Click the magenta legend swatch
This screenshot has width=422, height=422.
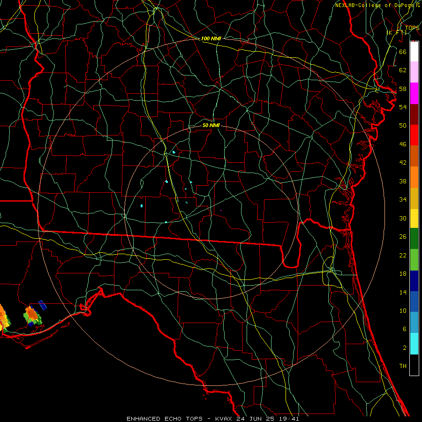click(x=414, y=93)
